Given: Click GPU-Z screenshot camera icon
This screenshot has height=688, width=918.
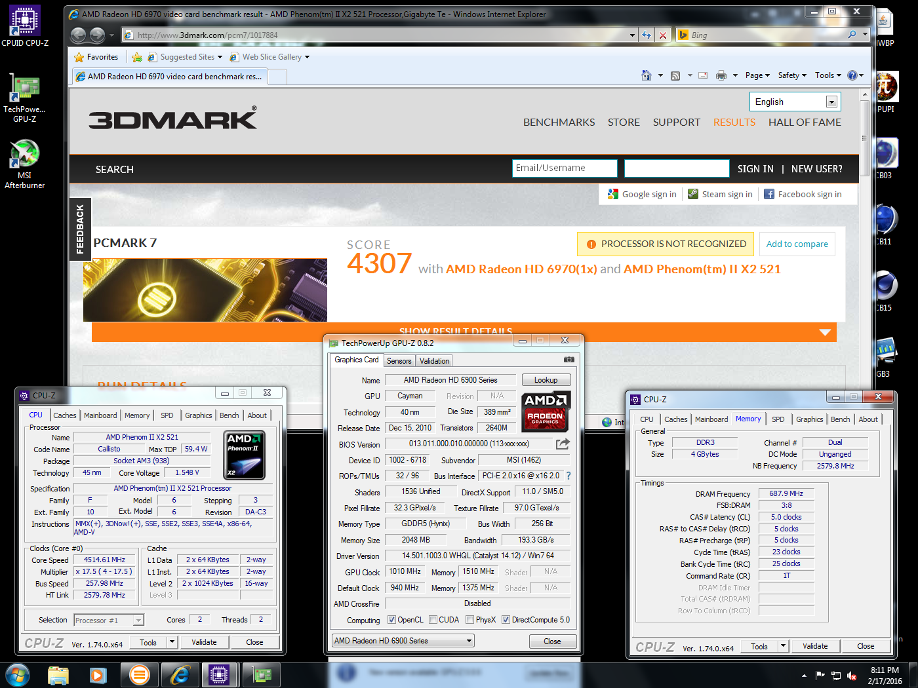Looking at the screenshot, I should click(569, 360).
